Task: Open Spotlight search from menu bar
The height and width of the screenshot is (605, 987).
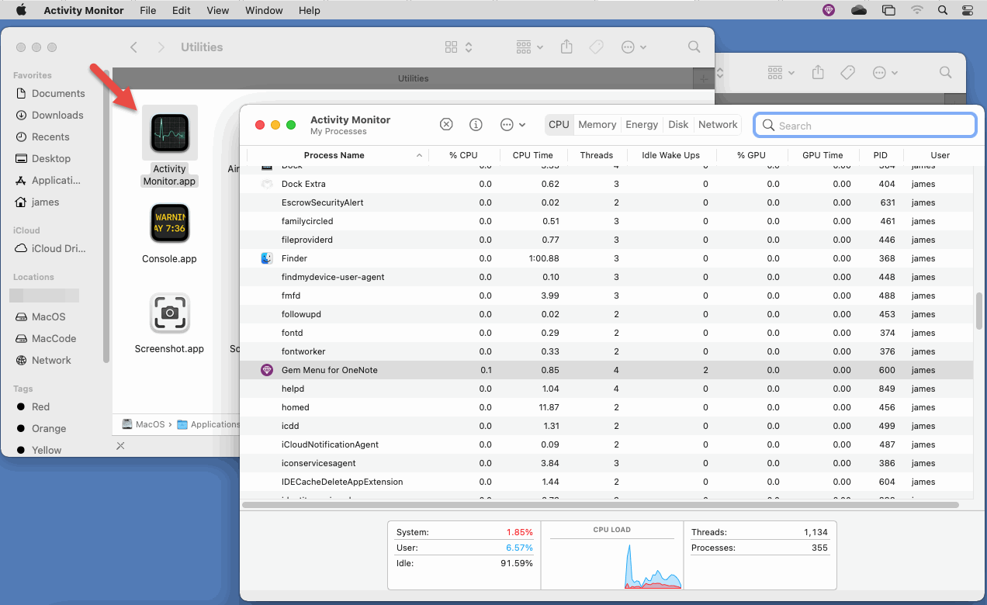Action: [942, 10]
